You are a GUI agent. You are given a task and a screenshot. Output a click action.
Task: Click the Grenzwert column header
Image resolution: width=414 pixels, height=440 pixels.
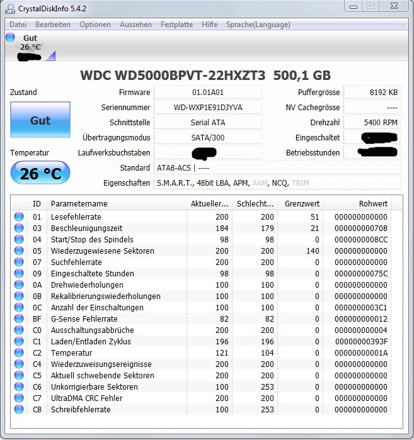[x=300, y=203]
